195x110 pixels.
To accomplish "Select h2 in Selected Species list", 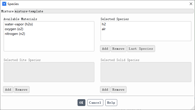I will [104, 24].
